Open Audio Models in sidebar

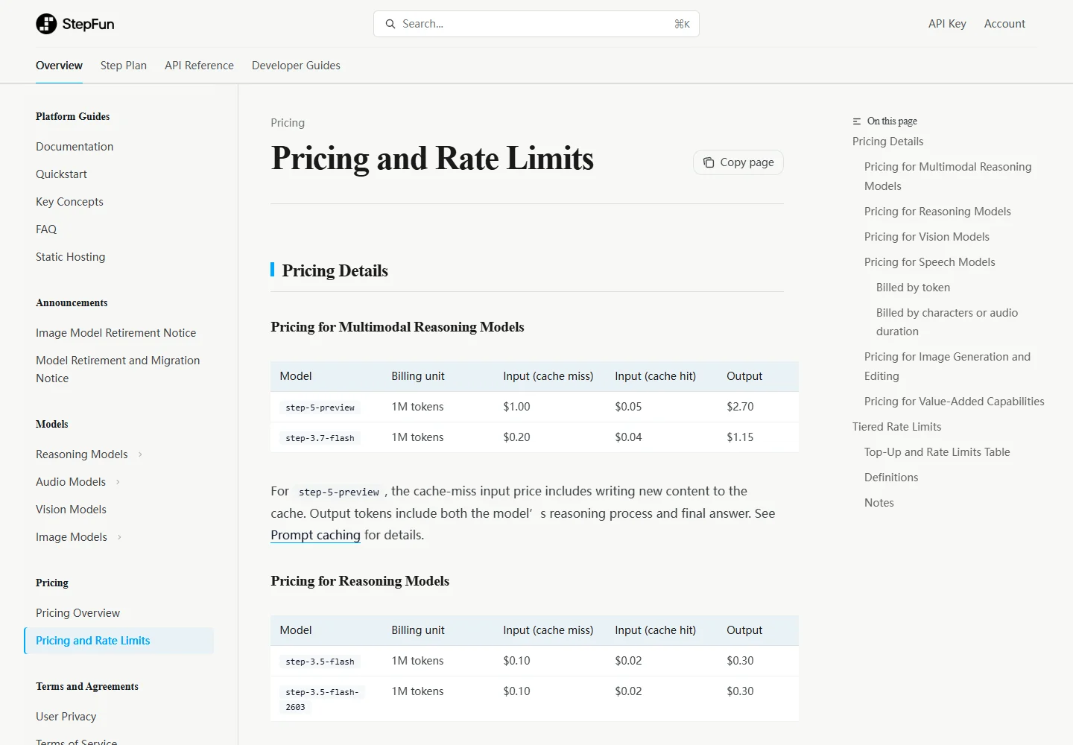point(71,482)
